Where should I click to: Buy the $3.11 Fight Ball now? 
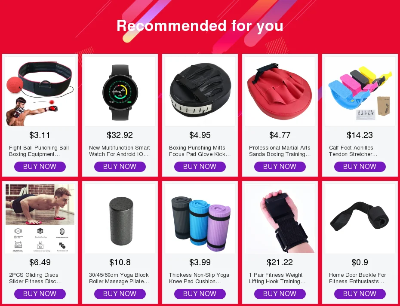(40, 166)
